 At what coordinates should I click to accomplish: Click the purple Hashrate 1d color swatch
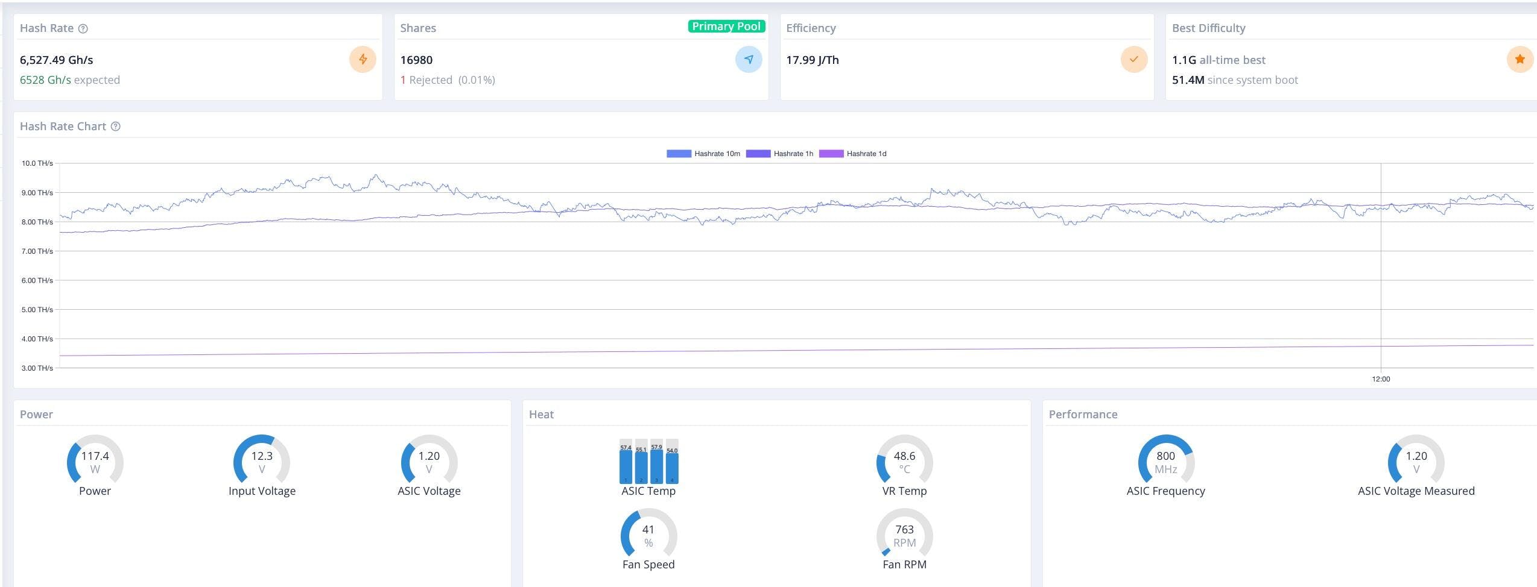[x=831, y=154]
